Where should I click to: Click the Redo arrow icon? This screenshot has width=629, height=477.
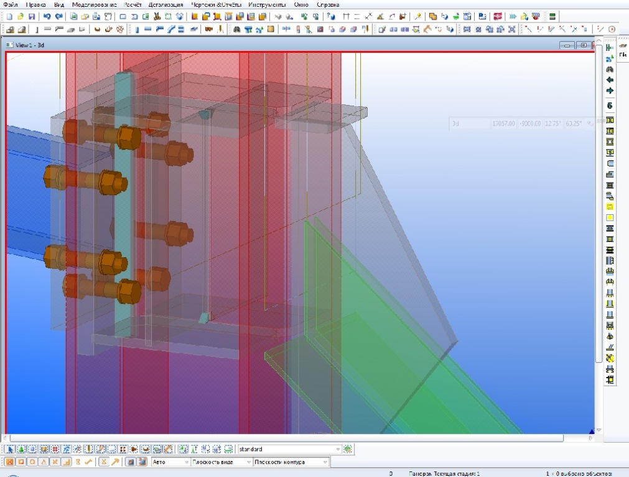pyautogui.click(x=58, y=16)
